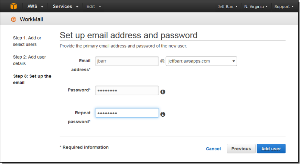Go to Step 1: Add or select users

27,41
